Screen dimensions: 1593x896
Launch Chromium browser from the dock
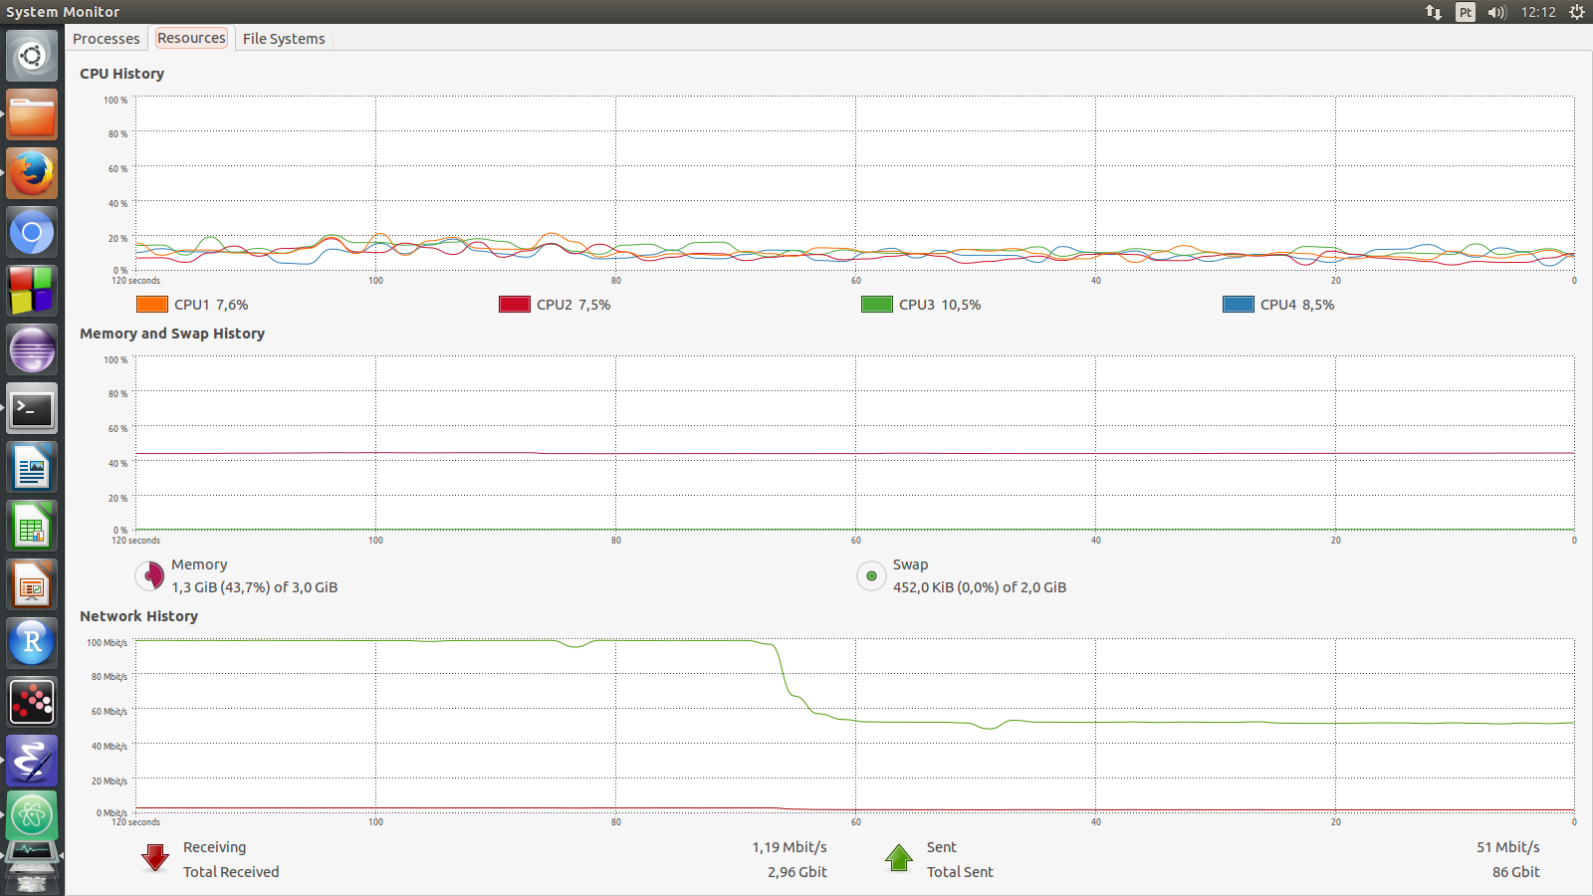(x=32, y=232)
